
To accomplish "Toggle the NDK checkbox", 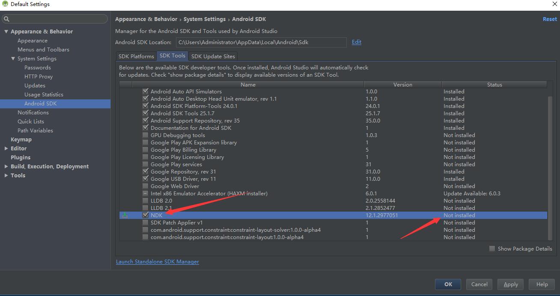I will (x=146, y=215).
